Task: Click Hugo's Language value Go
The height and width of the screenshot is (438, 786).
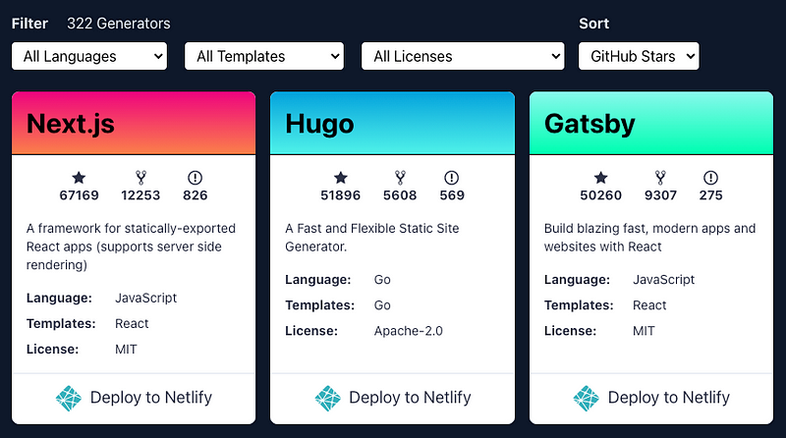Action: coord(382,280)
